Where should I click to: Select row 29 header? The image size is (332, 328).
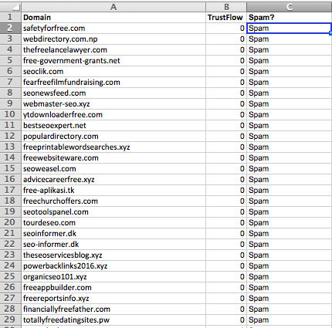[x=10, y=320]
